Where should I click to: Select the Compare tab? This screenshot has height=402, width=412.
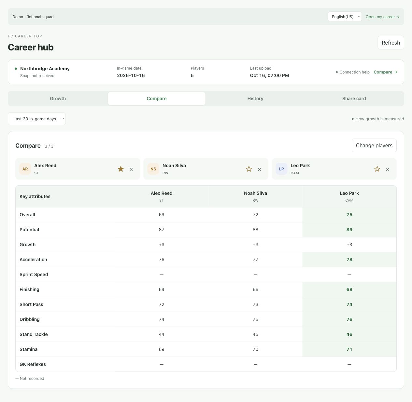click(x=157, y=99)
